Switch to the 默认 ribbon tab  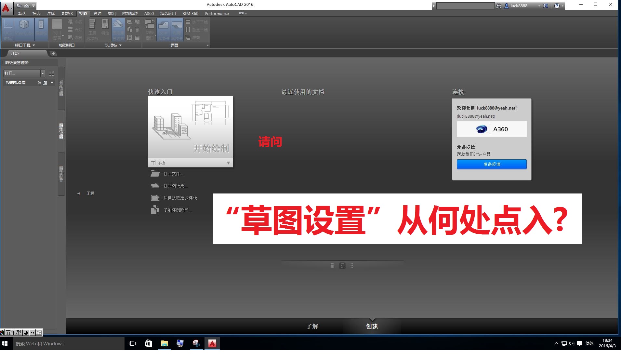[22, 13]
